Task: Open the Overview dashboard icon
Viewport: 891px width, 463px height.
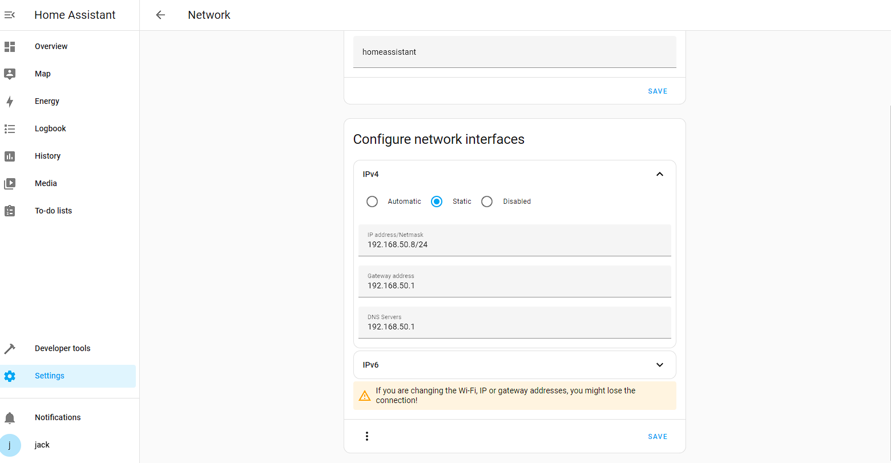Action: [10, 47]
